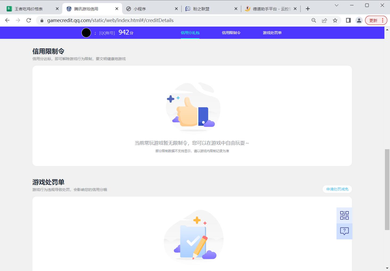Viewport: 390px width, 271px height.
Task: Click the magnifier zoom icon in address bar
Action: pos(314,20)
